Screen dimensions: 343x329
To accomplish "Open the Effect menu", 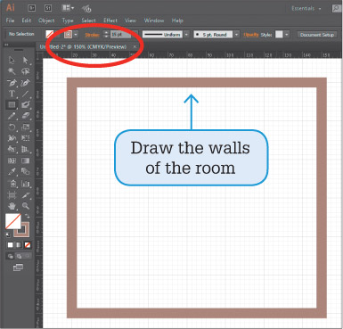I will [x=110, y=21].
